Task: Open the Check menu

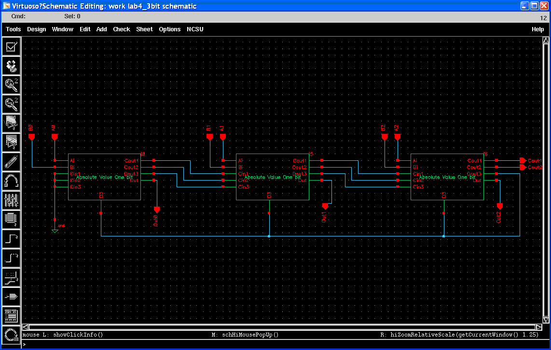Action: coord(122,29)
